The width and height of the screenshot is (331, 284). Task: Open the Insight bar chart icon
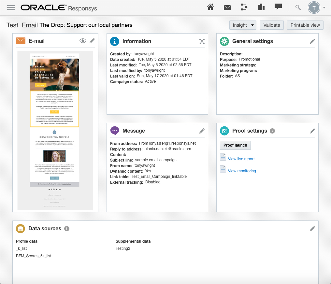click(x=261, y=7)
